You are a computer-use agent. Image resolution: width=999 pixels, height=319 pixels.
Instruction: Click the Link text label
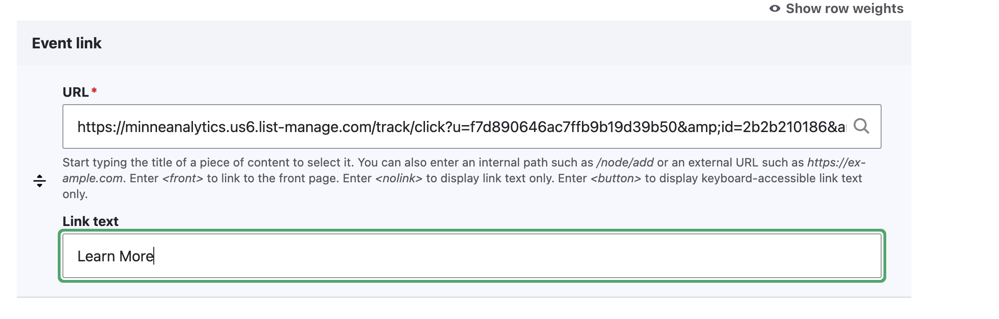pos(90,221)
